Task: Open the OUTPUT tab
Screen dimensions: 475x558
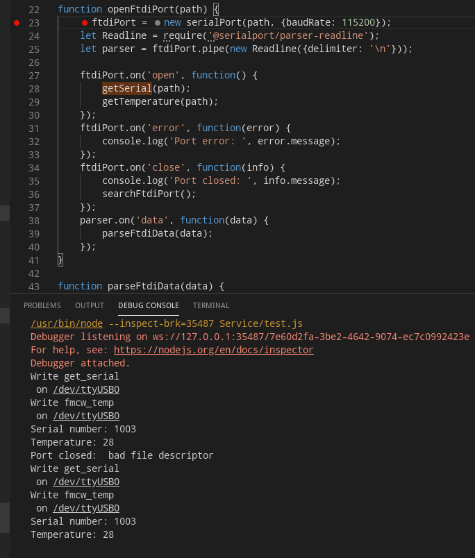Action: tap(89, 305)
